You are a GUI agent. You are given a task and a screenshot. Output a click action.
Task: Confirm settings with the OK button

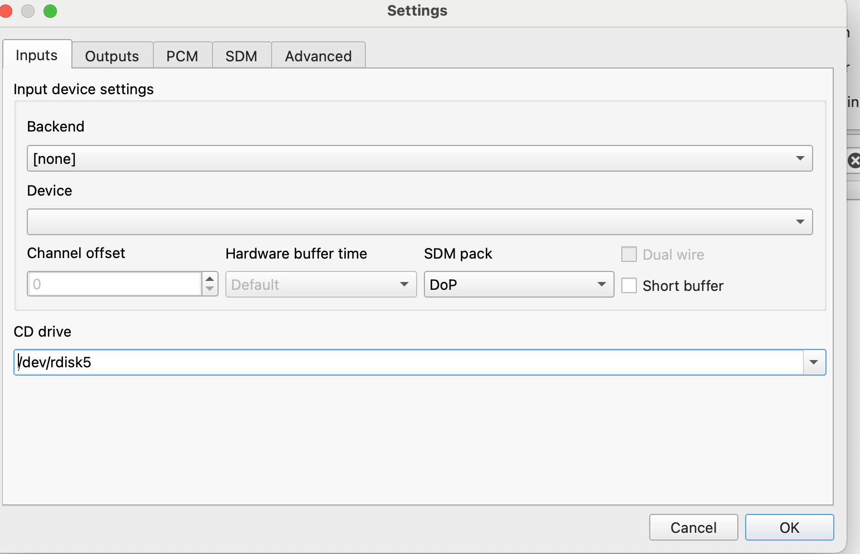click(789, 527)
